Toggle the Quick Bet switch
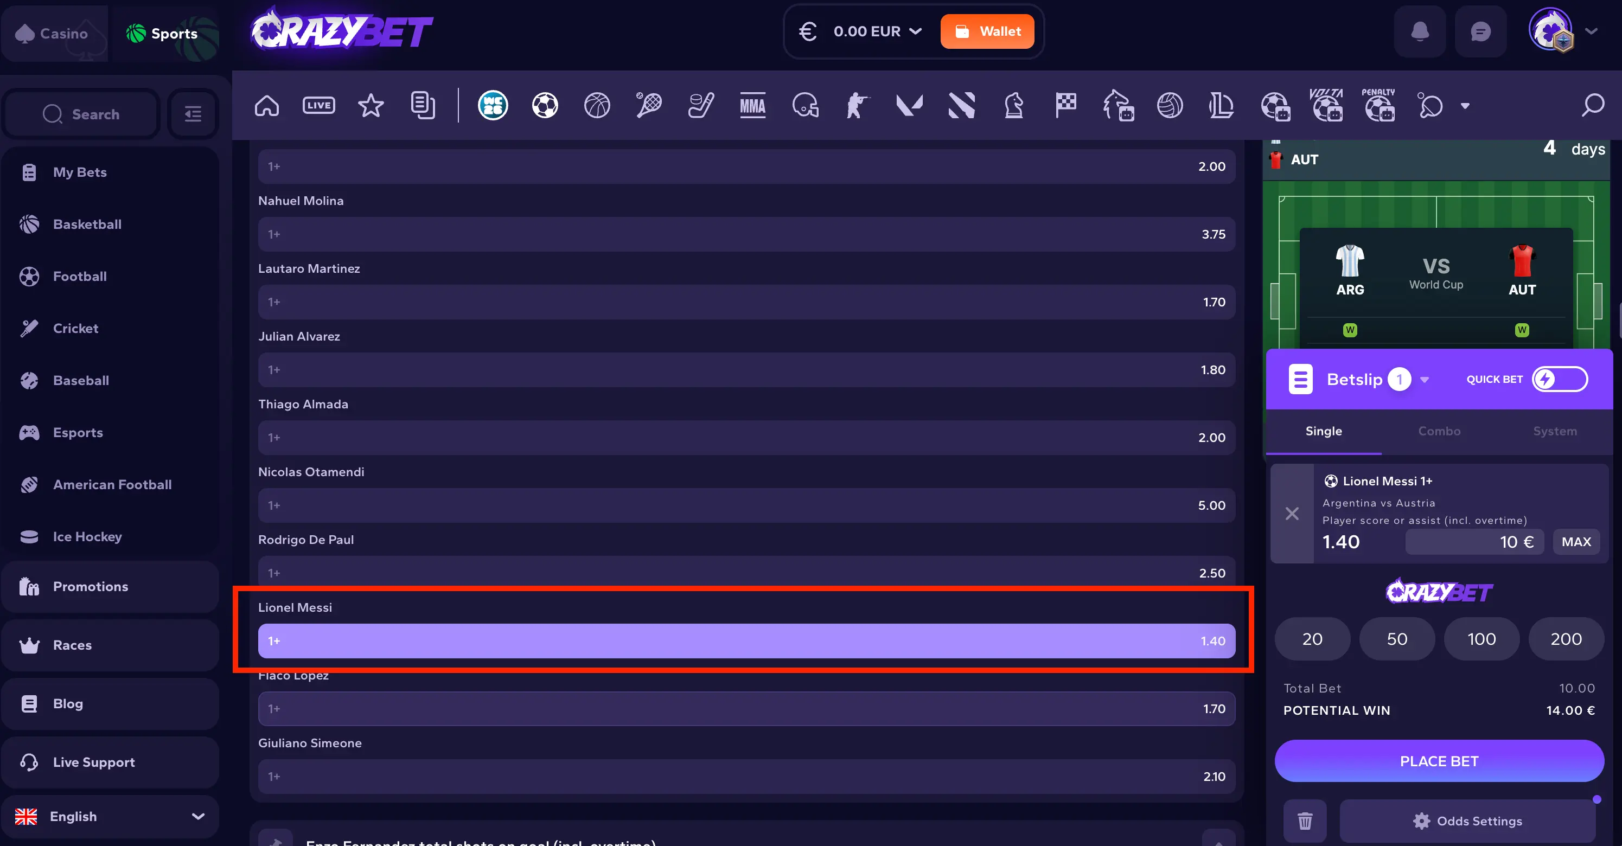1622x846 pixels. click(1559, 380)
